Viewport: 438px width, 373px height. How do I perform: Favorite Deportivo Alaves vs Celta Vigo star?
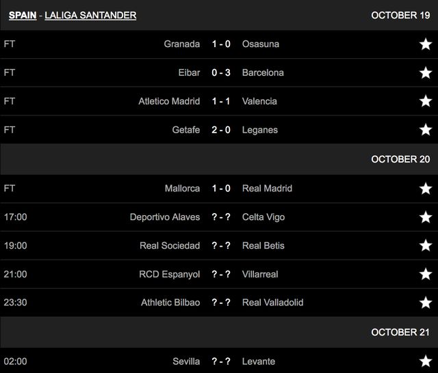[426, 217]
